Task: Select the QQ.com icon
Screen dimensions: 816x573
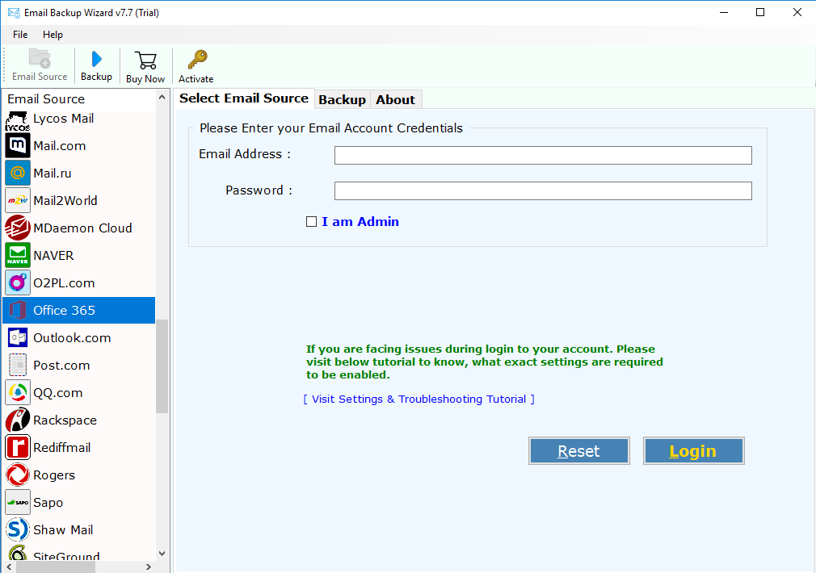Action: (x=18, y=392)
